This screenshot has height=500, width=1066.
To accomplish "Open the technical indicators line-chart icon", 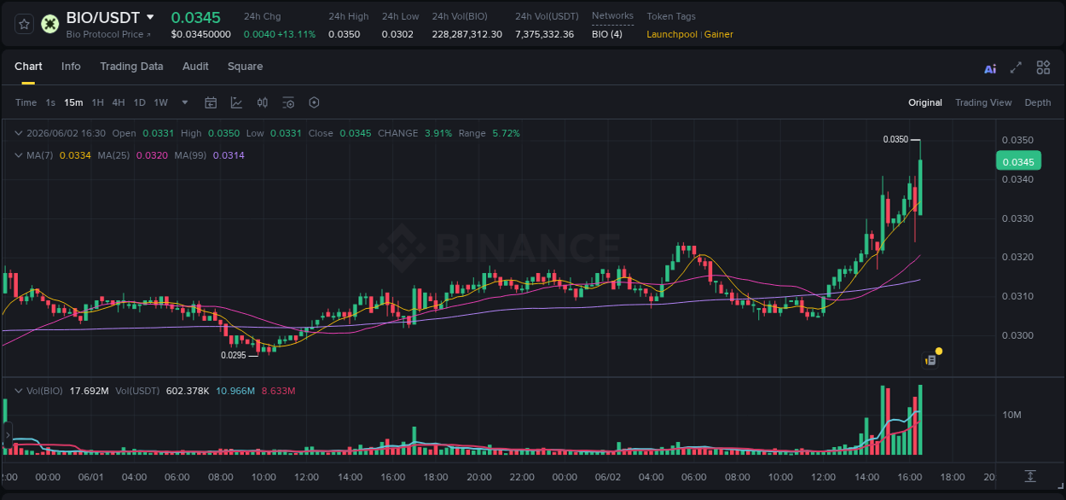I will (236, 102).
